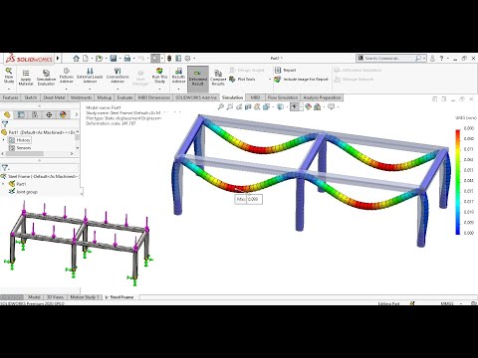Print using the printer icon
The image size is (478, 358).
click(127, 59)
